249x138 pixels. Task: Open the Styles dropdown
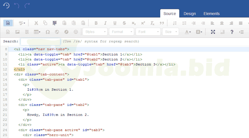point(95,32)
